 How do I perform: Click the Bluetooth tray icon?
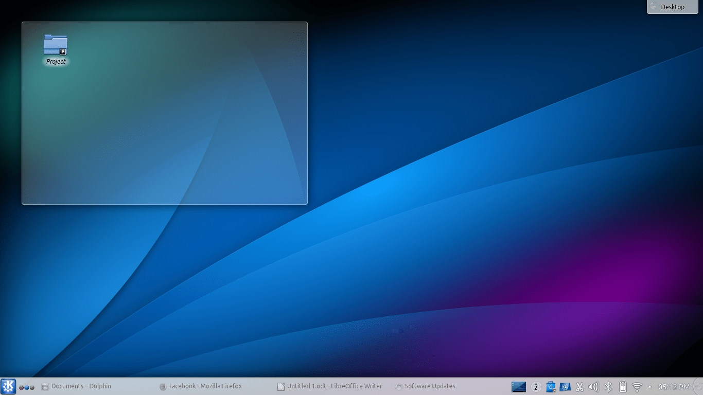click(608, 387)
